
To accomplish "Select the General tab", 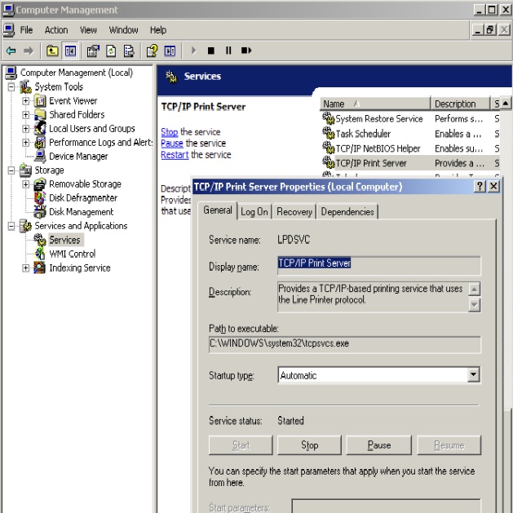I will tap(218, 210).
